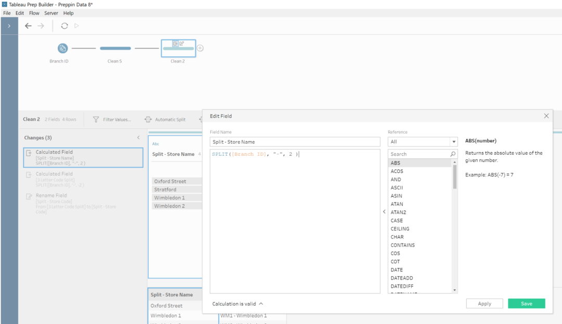The width and height of the screenshot is (562, 324).
Task: Click the Automatic Split icon
Action: (x=147, y=119)
